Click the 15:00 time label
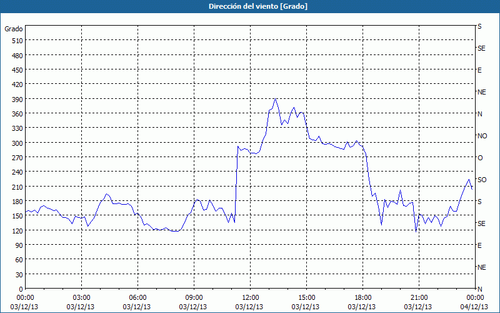This screenshot has width=500, height=313. (307, 298)
